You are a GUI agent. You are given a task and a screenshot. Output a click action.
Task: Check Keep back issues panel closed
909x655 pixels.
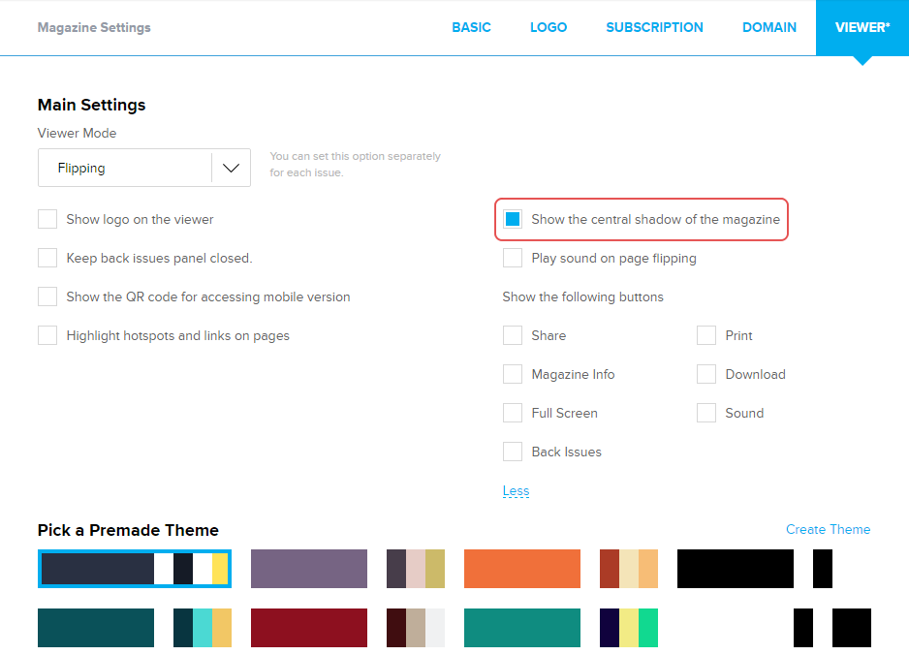(x=47, y=259)
